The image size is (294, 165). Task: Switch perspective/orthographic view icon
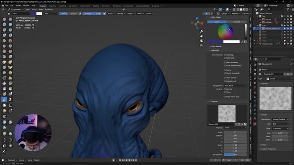201,45
